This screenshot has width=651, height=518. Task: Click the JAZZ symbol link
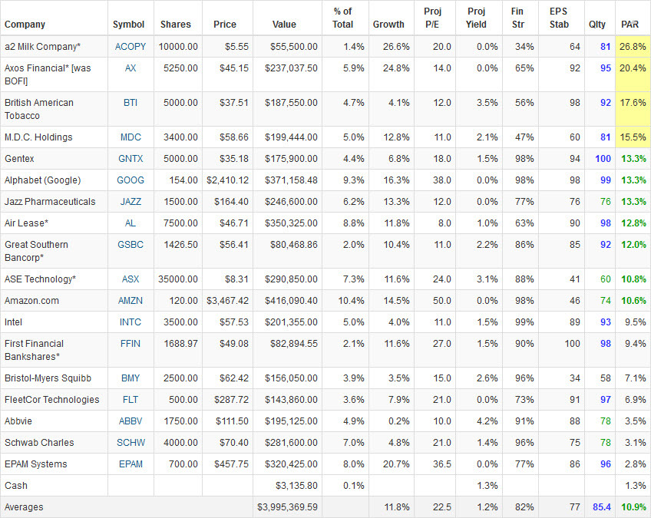[x=131, y=202]
